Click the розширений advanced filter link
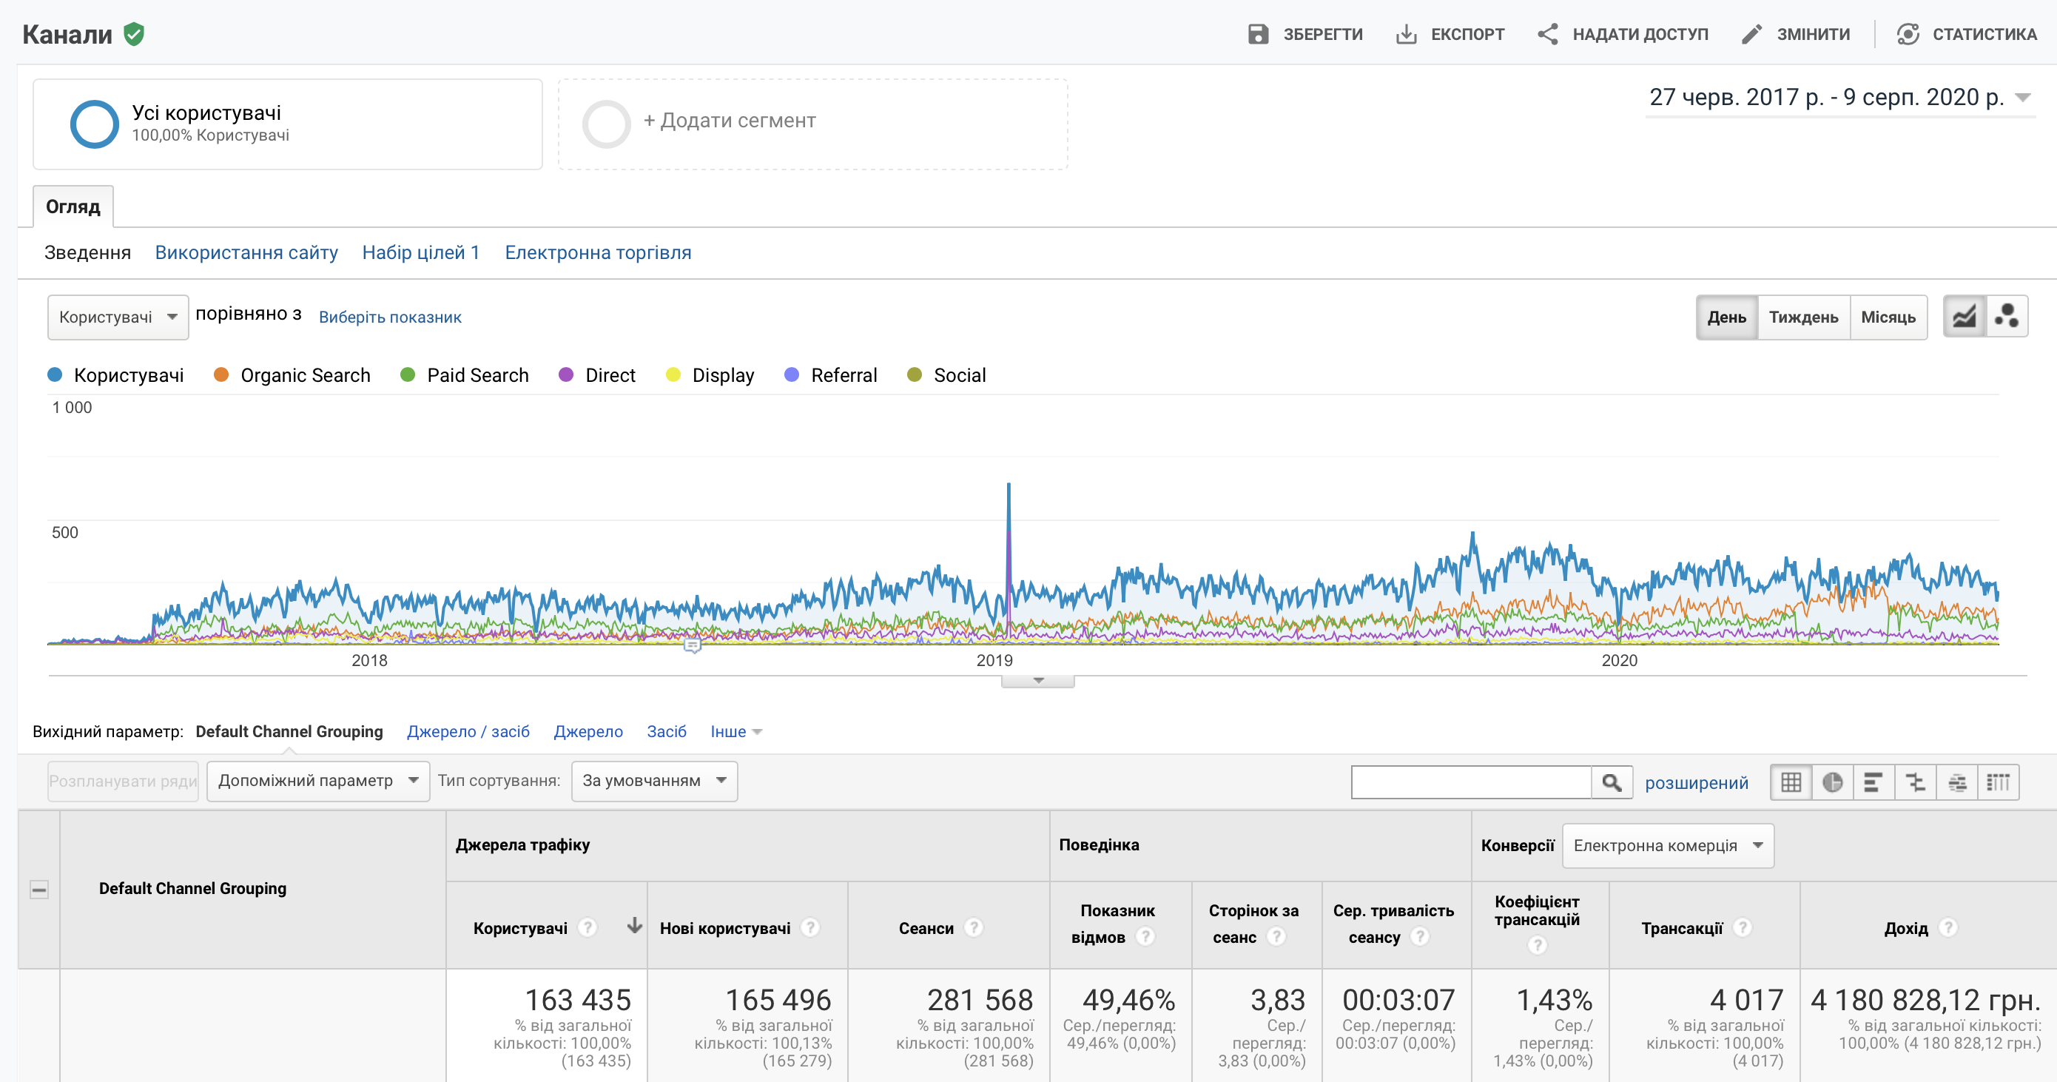The width and height of the screenshot is (2057, 1082). coord(1696,782)
